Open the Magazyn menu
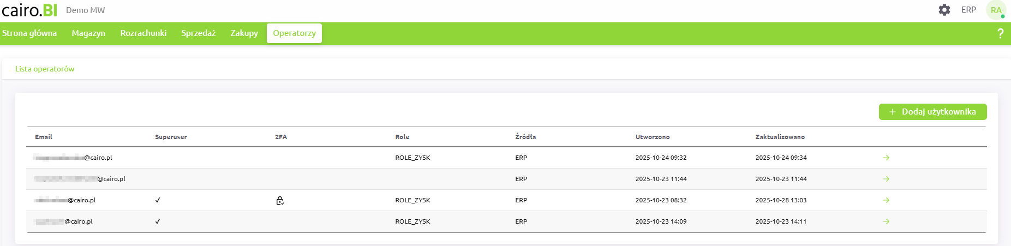Image resolution: width=1011 pixels, height=246 pixels. 88,33
